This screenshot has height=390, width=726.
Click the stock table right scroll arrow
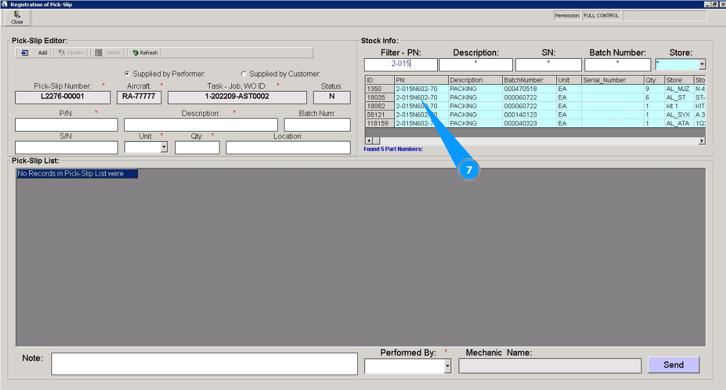click(x=702, y=141)
